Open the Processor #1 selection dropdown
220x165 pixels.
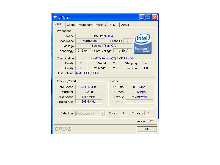[90, 114]
